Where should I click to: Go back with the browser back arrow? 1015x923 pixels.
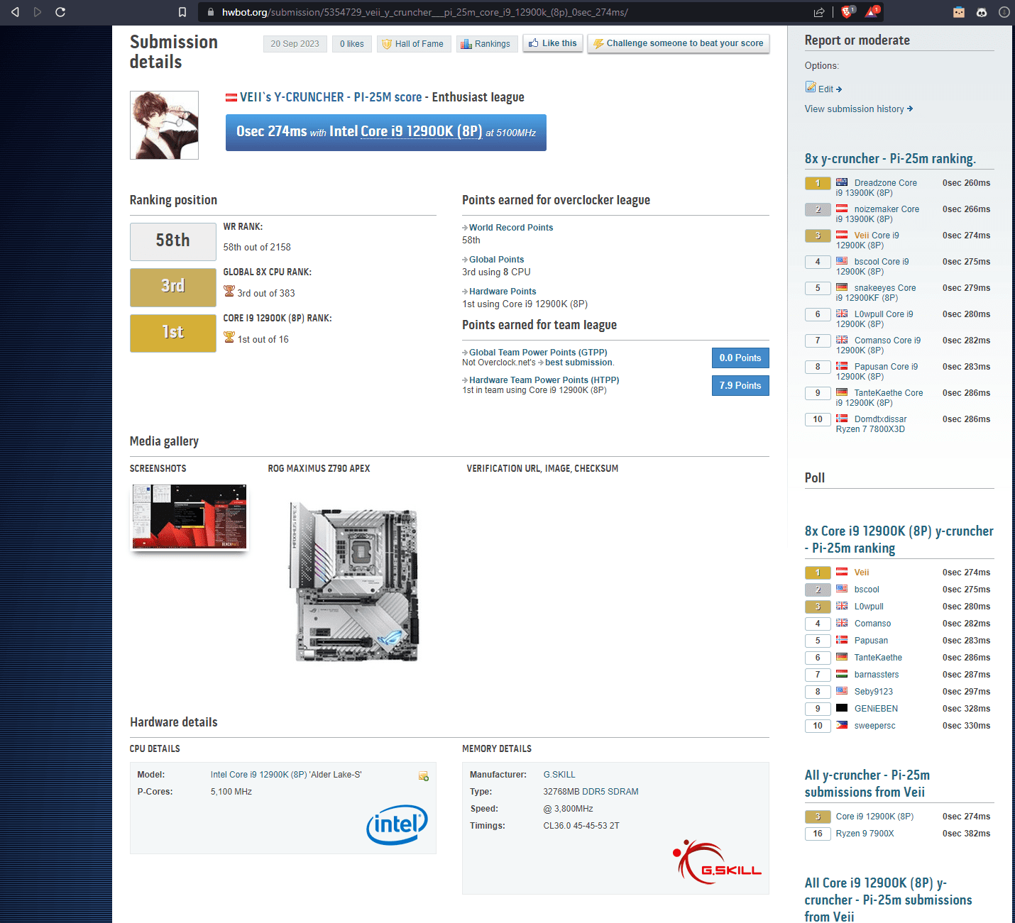(x=15, y=12)
